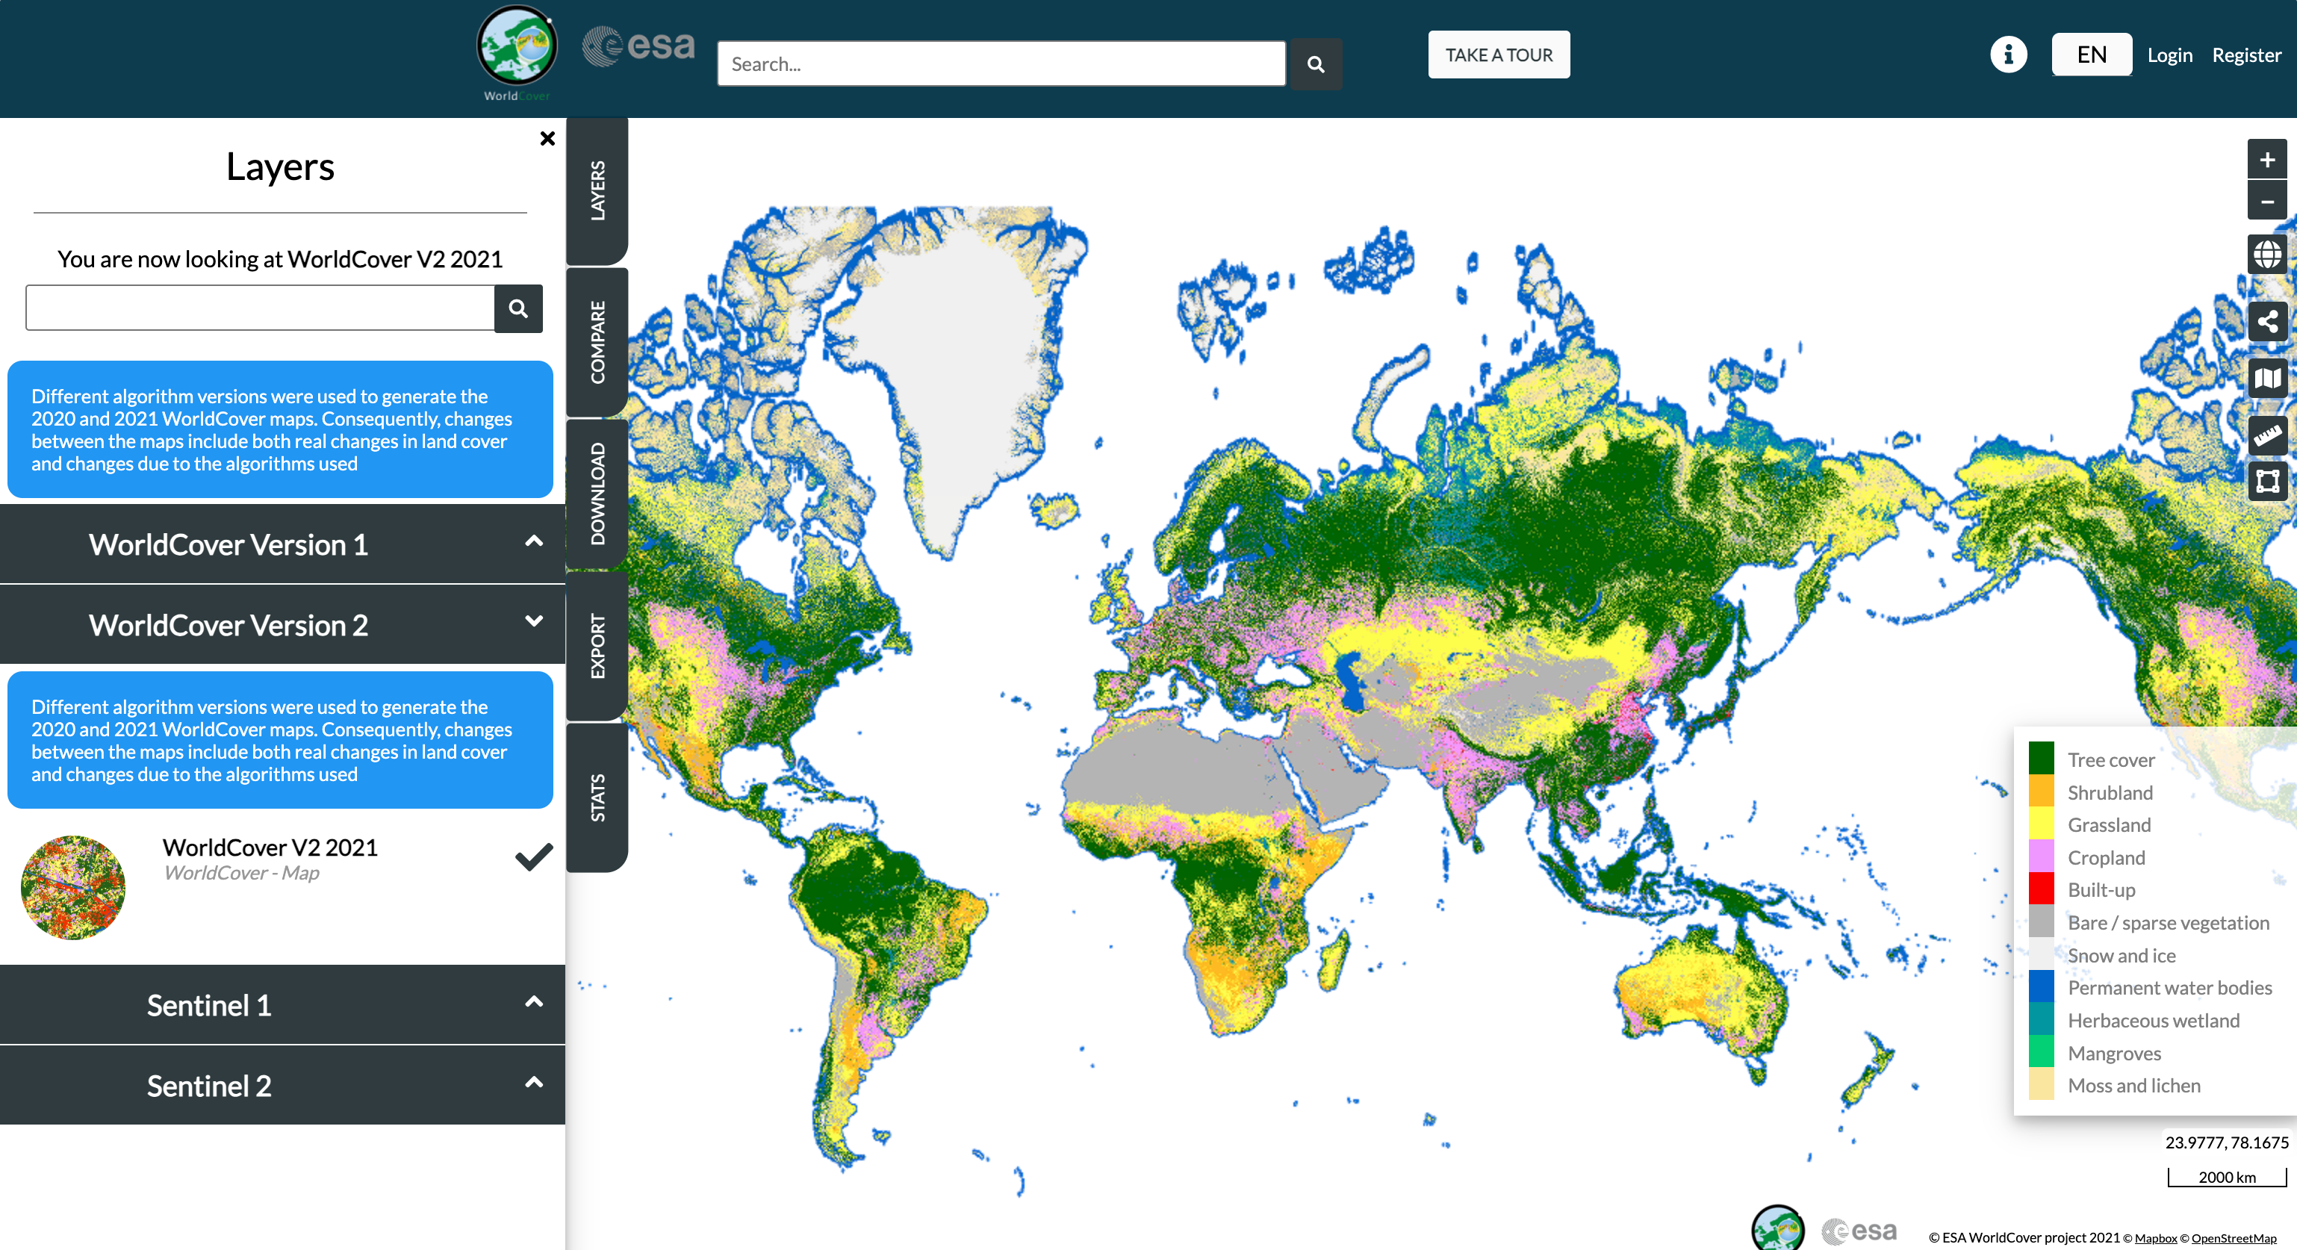2297x1250 pixels.
Task: Open the EN language selector
Action: tap(2091, 55)
